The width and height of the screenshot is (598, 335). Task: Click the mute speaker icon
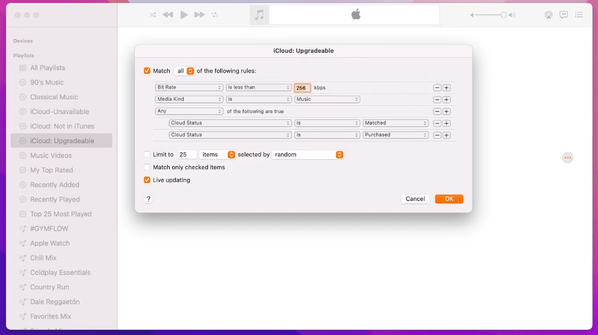click(471, 15)
